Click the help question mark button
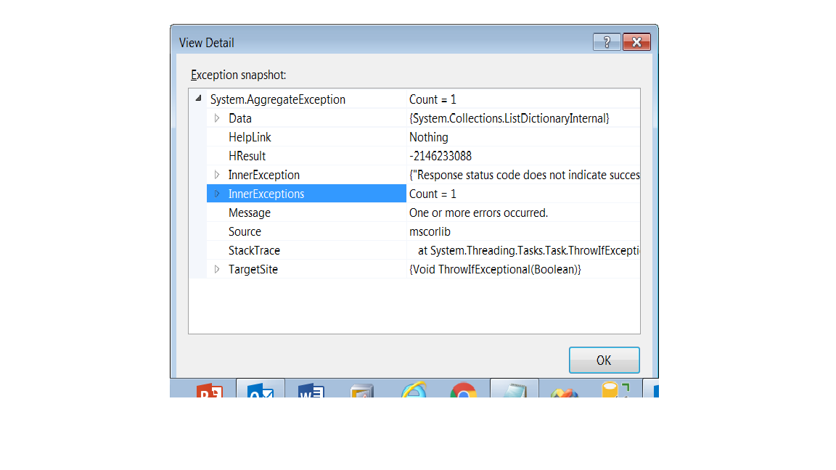Viewport: 836px width, 470px height. click(607, 42)
